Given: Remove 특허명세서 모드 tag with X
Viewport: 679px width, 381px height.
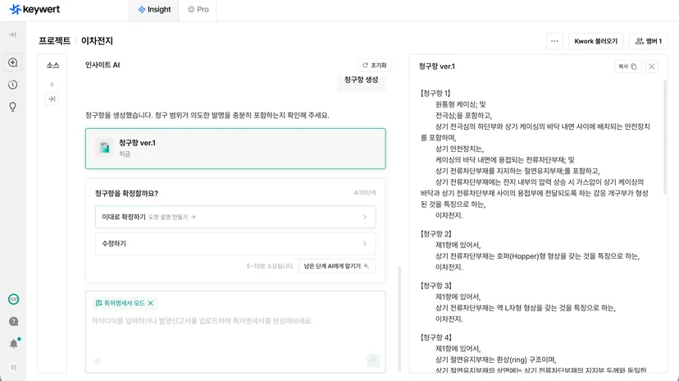Looking at the screenshot, I should [x=151, y=303].
